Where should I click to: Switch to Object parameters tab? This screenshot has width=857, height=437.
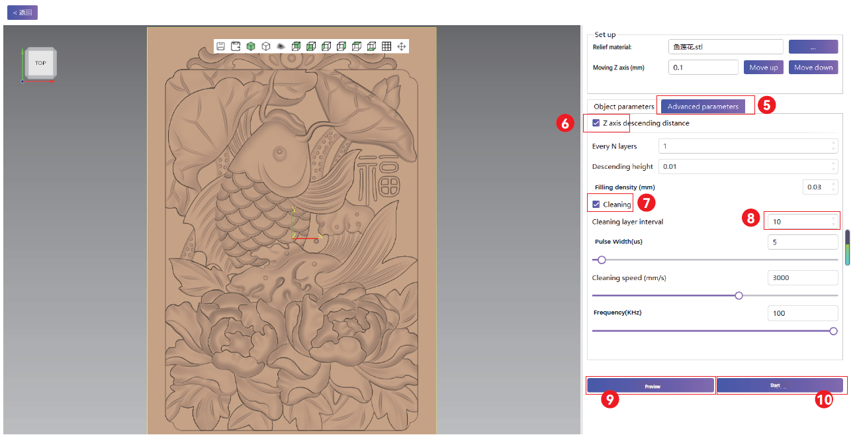point(623,107)
